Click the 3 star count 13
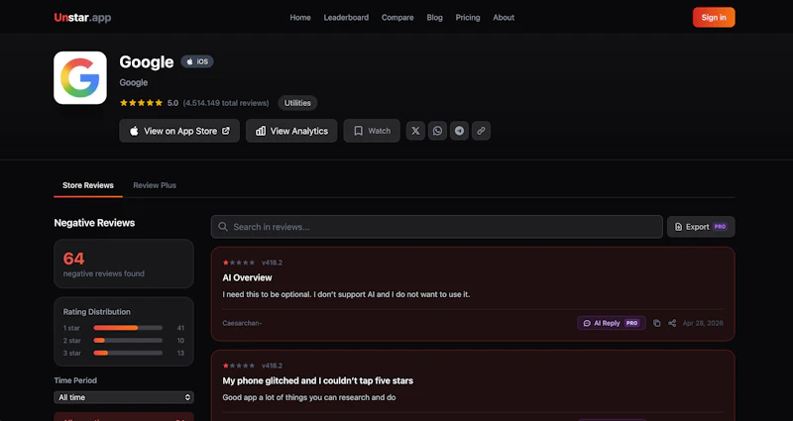Viewport: 793px width, 421px height. pos(180,353)
